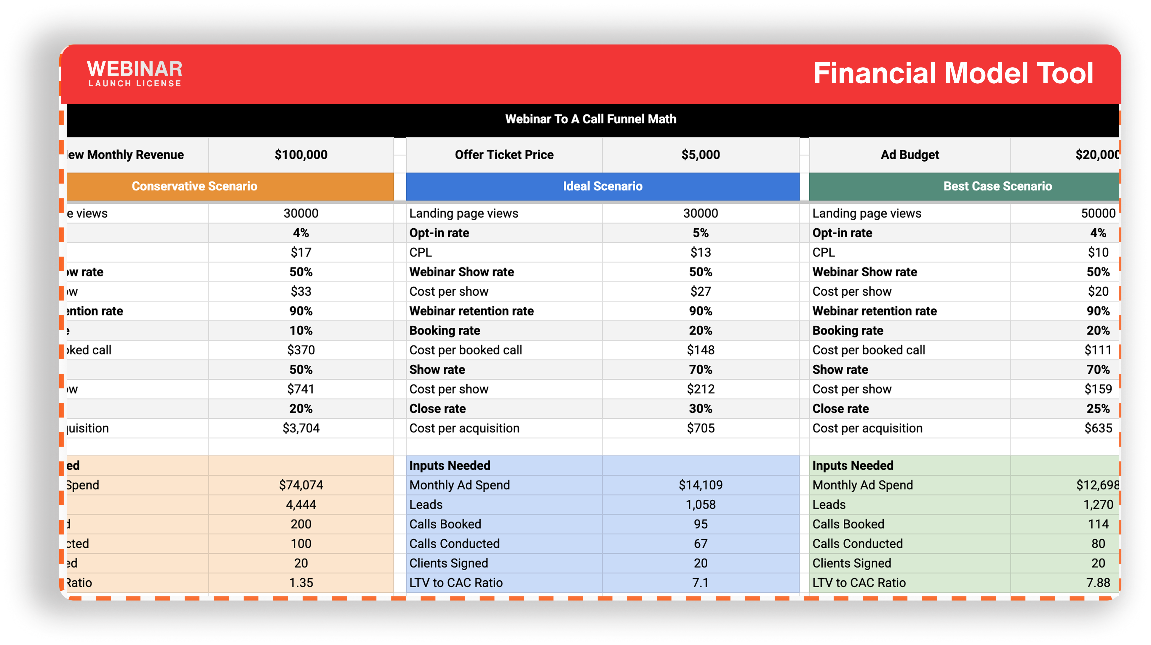Screen dimensions: 1151x645
Task: Click Conservative Scenario Leads value 4,444
Action: tap(301, 505)
